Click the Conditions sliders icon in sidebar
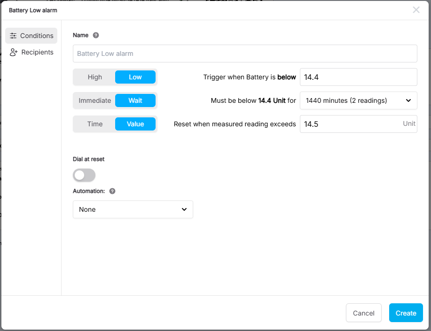Image resolution: width=431 pixels, height=331 pixels. coord(13,36)
